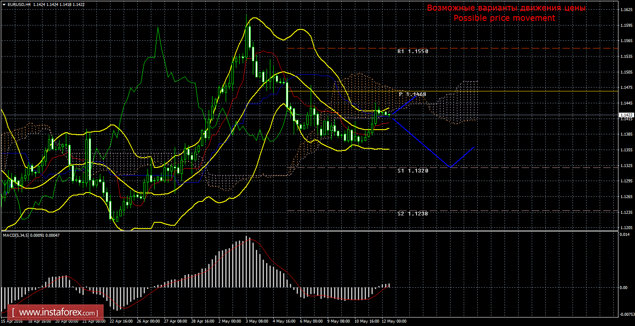Click the 1.1535 price axis label

pyautogui.click(x=626, y=56)
